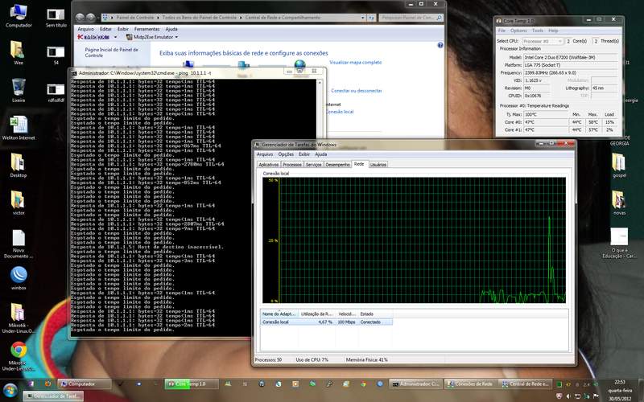Open Opções menu in Task Manager
The width and height of the screenshot is (644, 402).
coord(286,154)
